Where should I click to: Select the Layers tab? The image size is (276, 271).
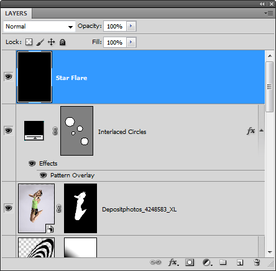tap(16, 14)
